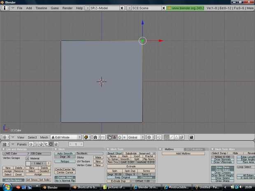This screenshot has height=191, width=255.
Task: Enable Draw Seams
Action: (223, 178)
